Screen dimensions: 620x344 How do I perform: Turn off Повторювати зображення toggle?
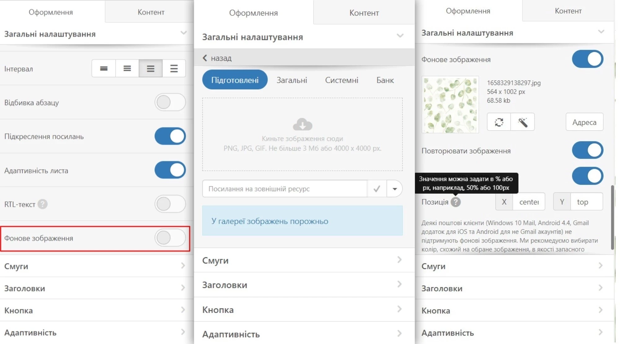point(587,151)
